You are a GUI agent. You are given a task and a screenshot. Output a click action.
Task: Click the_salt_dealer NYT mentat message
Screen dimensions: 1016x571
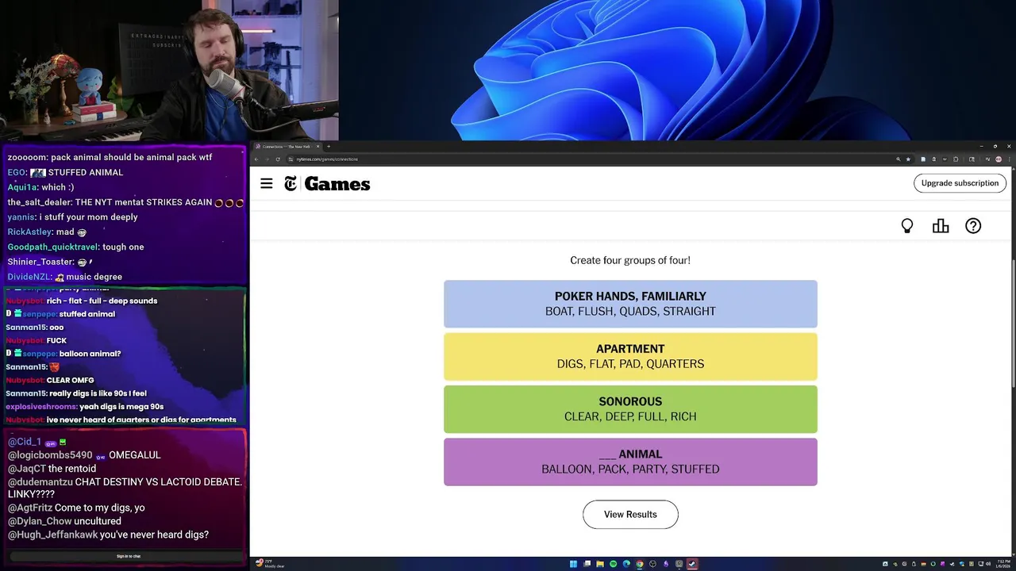125,202
